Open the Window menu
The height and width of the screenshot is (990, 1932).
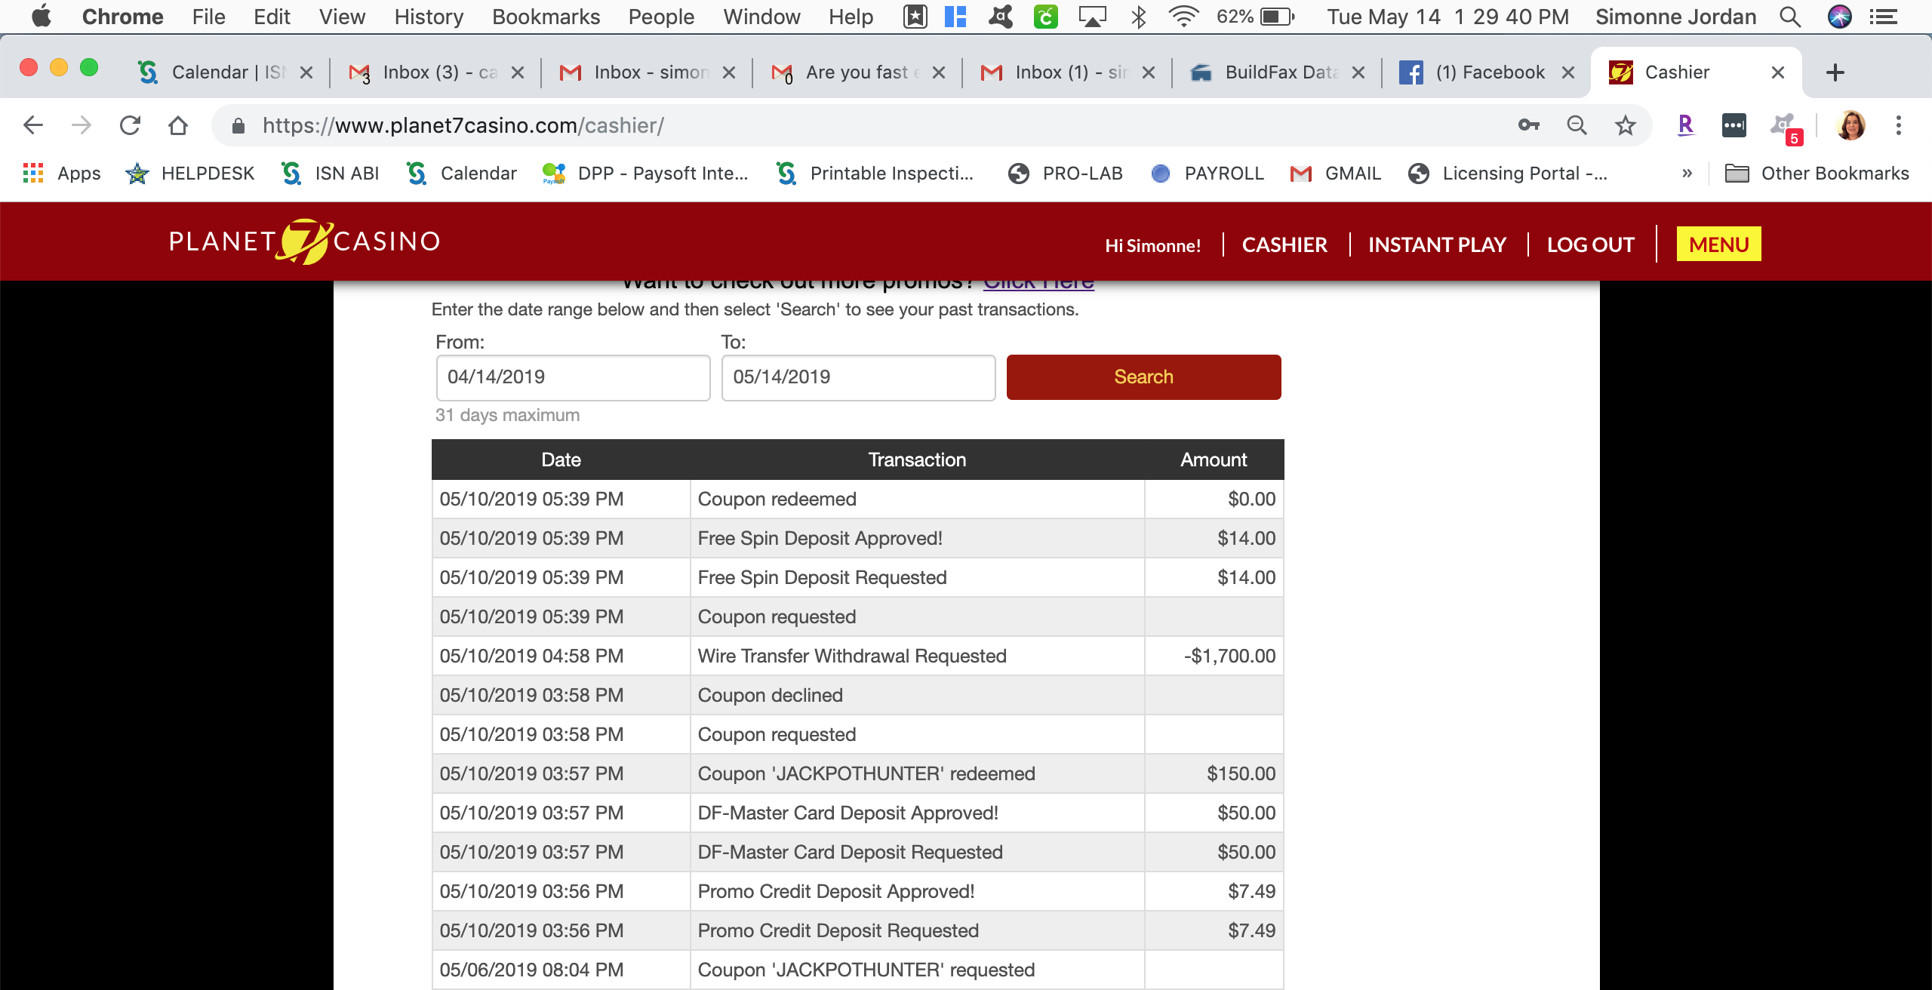tap(761, 17)
